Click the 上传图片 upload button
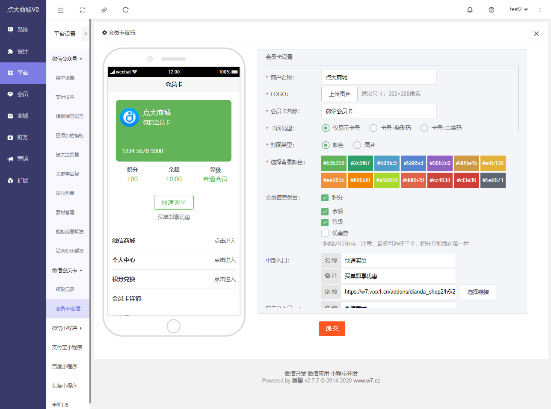The image size is (551, 409). click(339, 94)
